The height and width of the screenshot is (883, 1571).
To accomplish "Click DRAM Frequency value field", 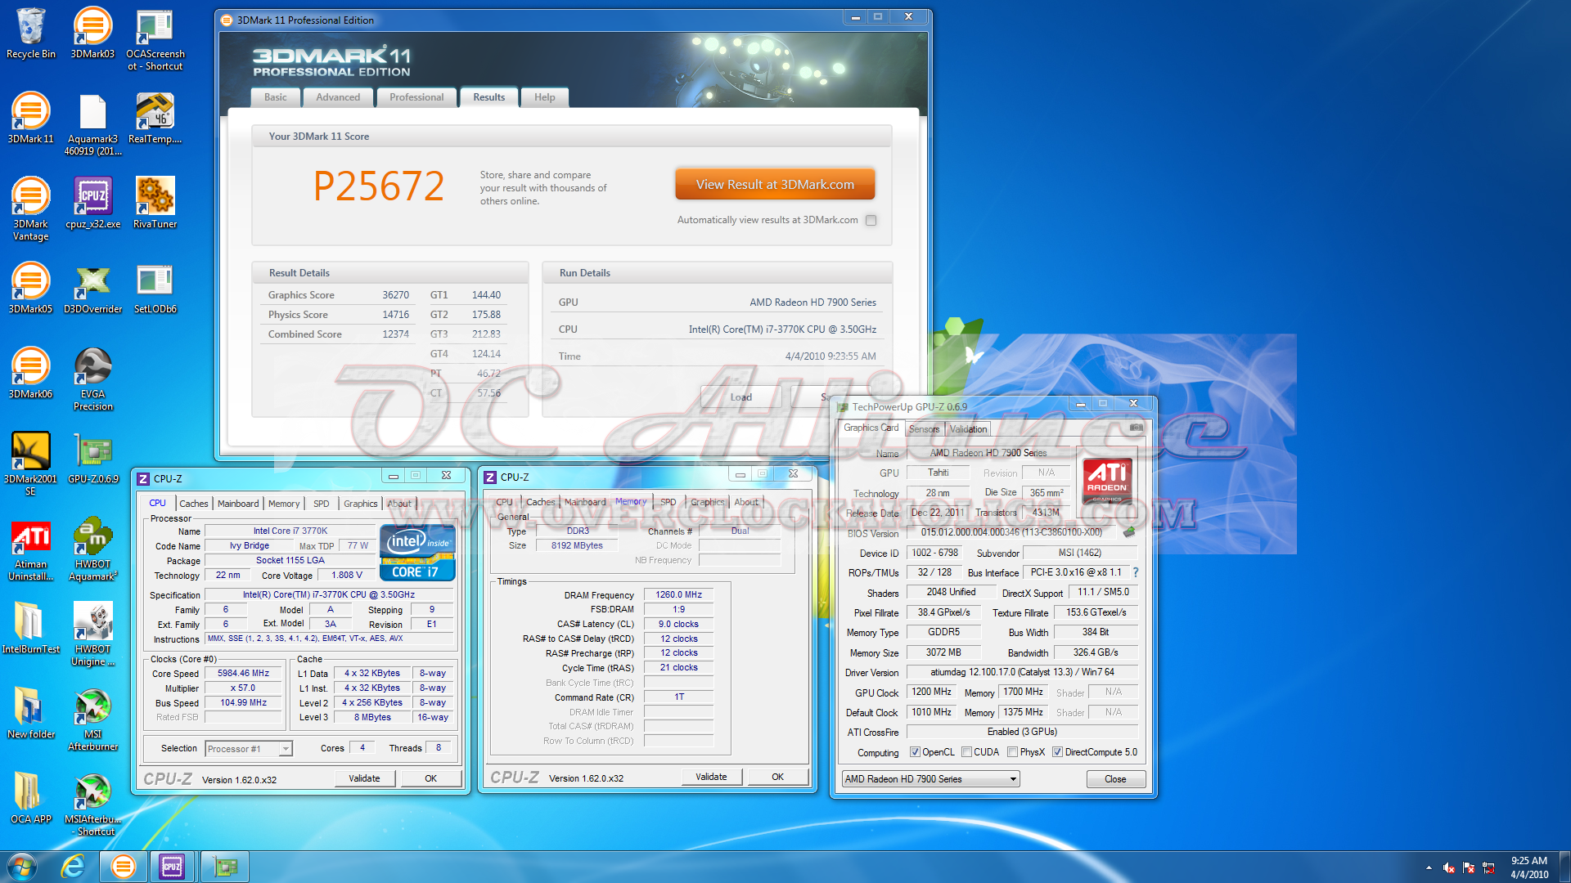I will tap(678, 595).
